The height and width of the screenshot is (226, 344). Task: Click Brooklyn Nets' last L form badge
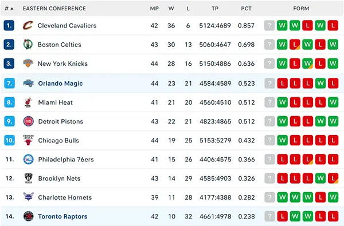click(333, 179)
